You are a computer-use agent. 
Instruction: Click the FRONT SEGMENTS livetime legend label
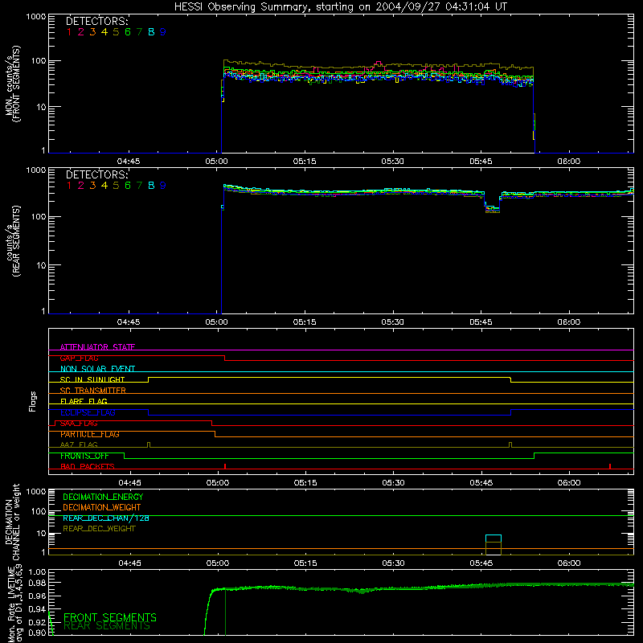tap(110, 617)
